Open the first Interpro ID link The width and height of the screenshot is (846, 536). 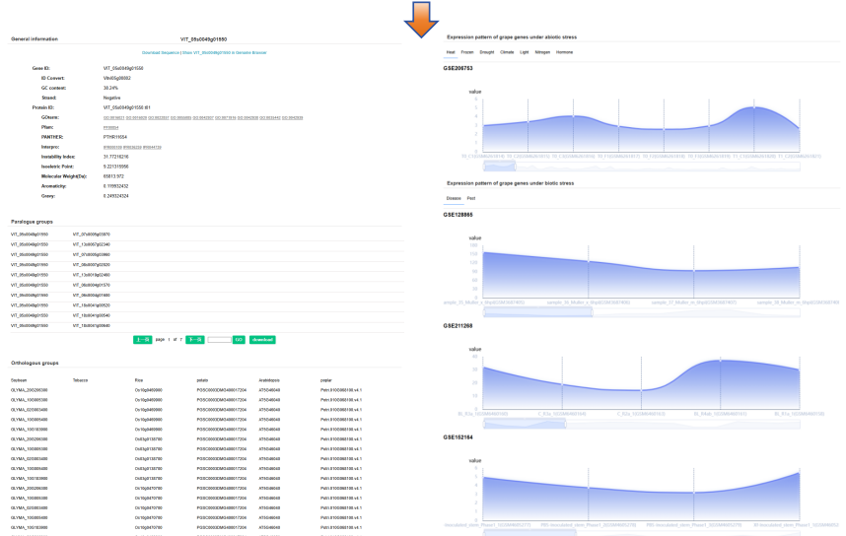pos(109,147)
